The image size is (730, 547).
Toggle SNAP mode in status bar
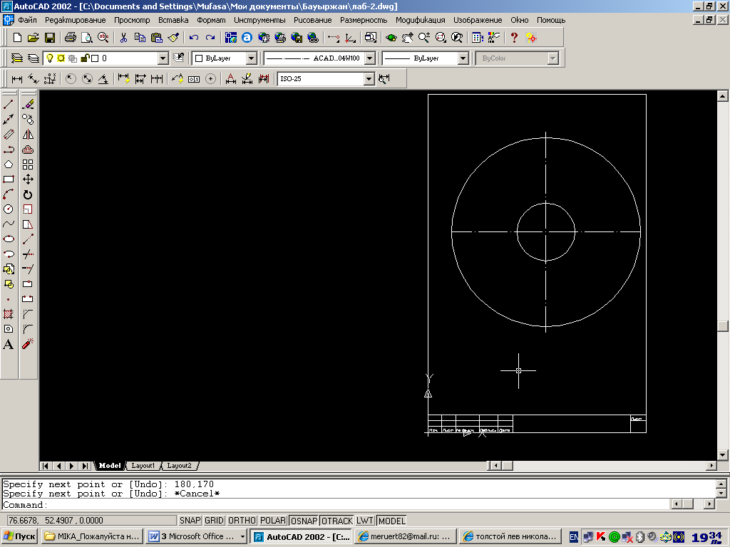[x=190, y=521]
